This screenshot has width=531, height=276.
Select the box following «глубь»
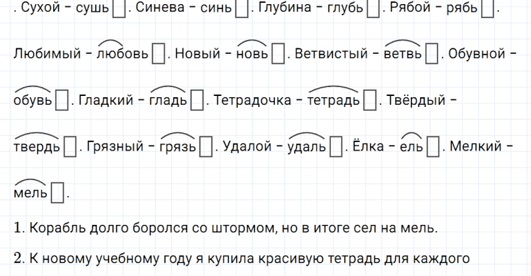374,10
